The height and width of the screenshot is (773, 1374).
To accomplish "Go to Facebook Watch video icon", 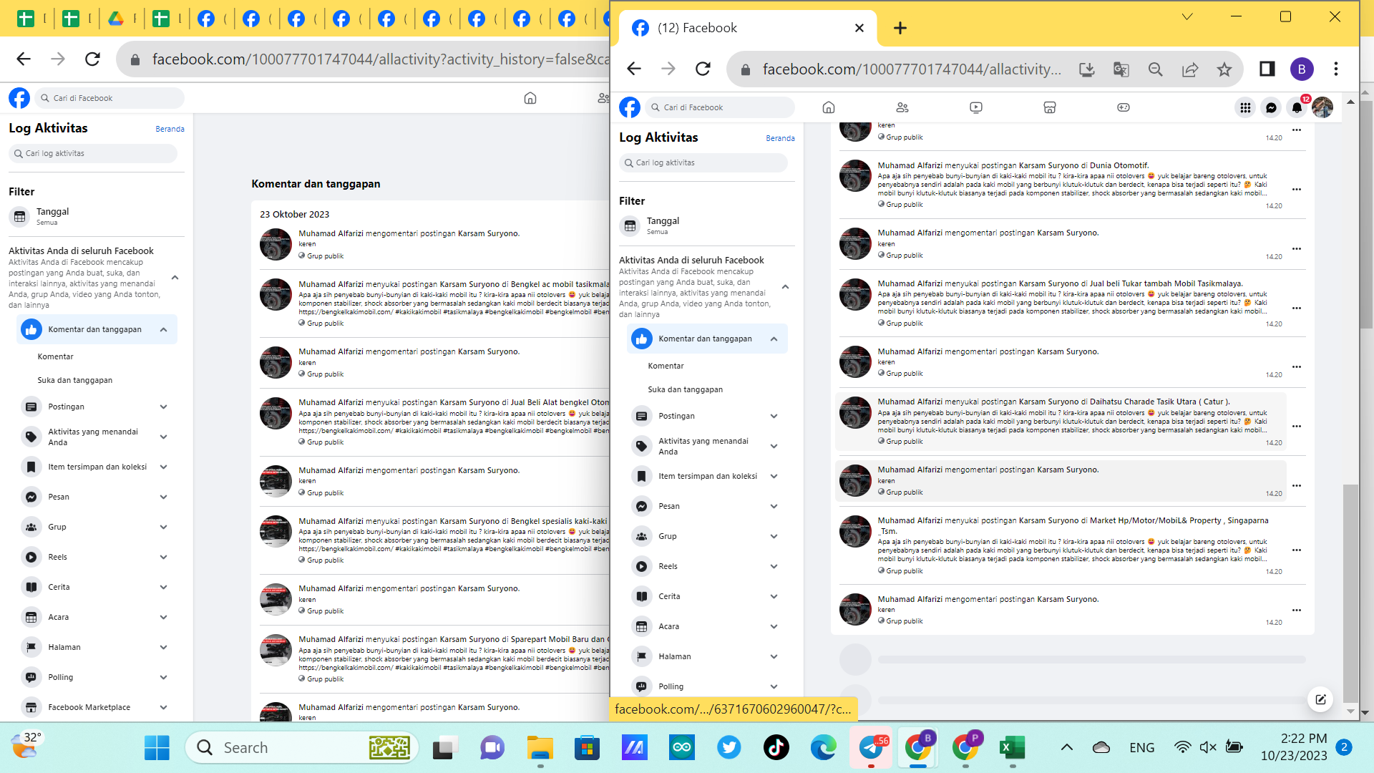I will coord(976,107).
